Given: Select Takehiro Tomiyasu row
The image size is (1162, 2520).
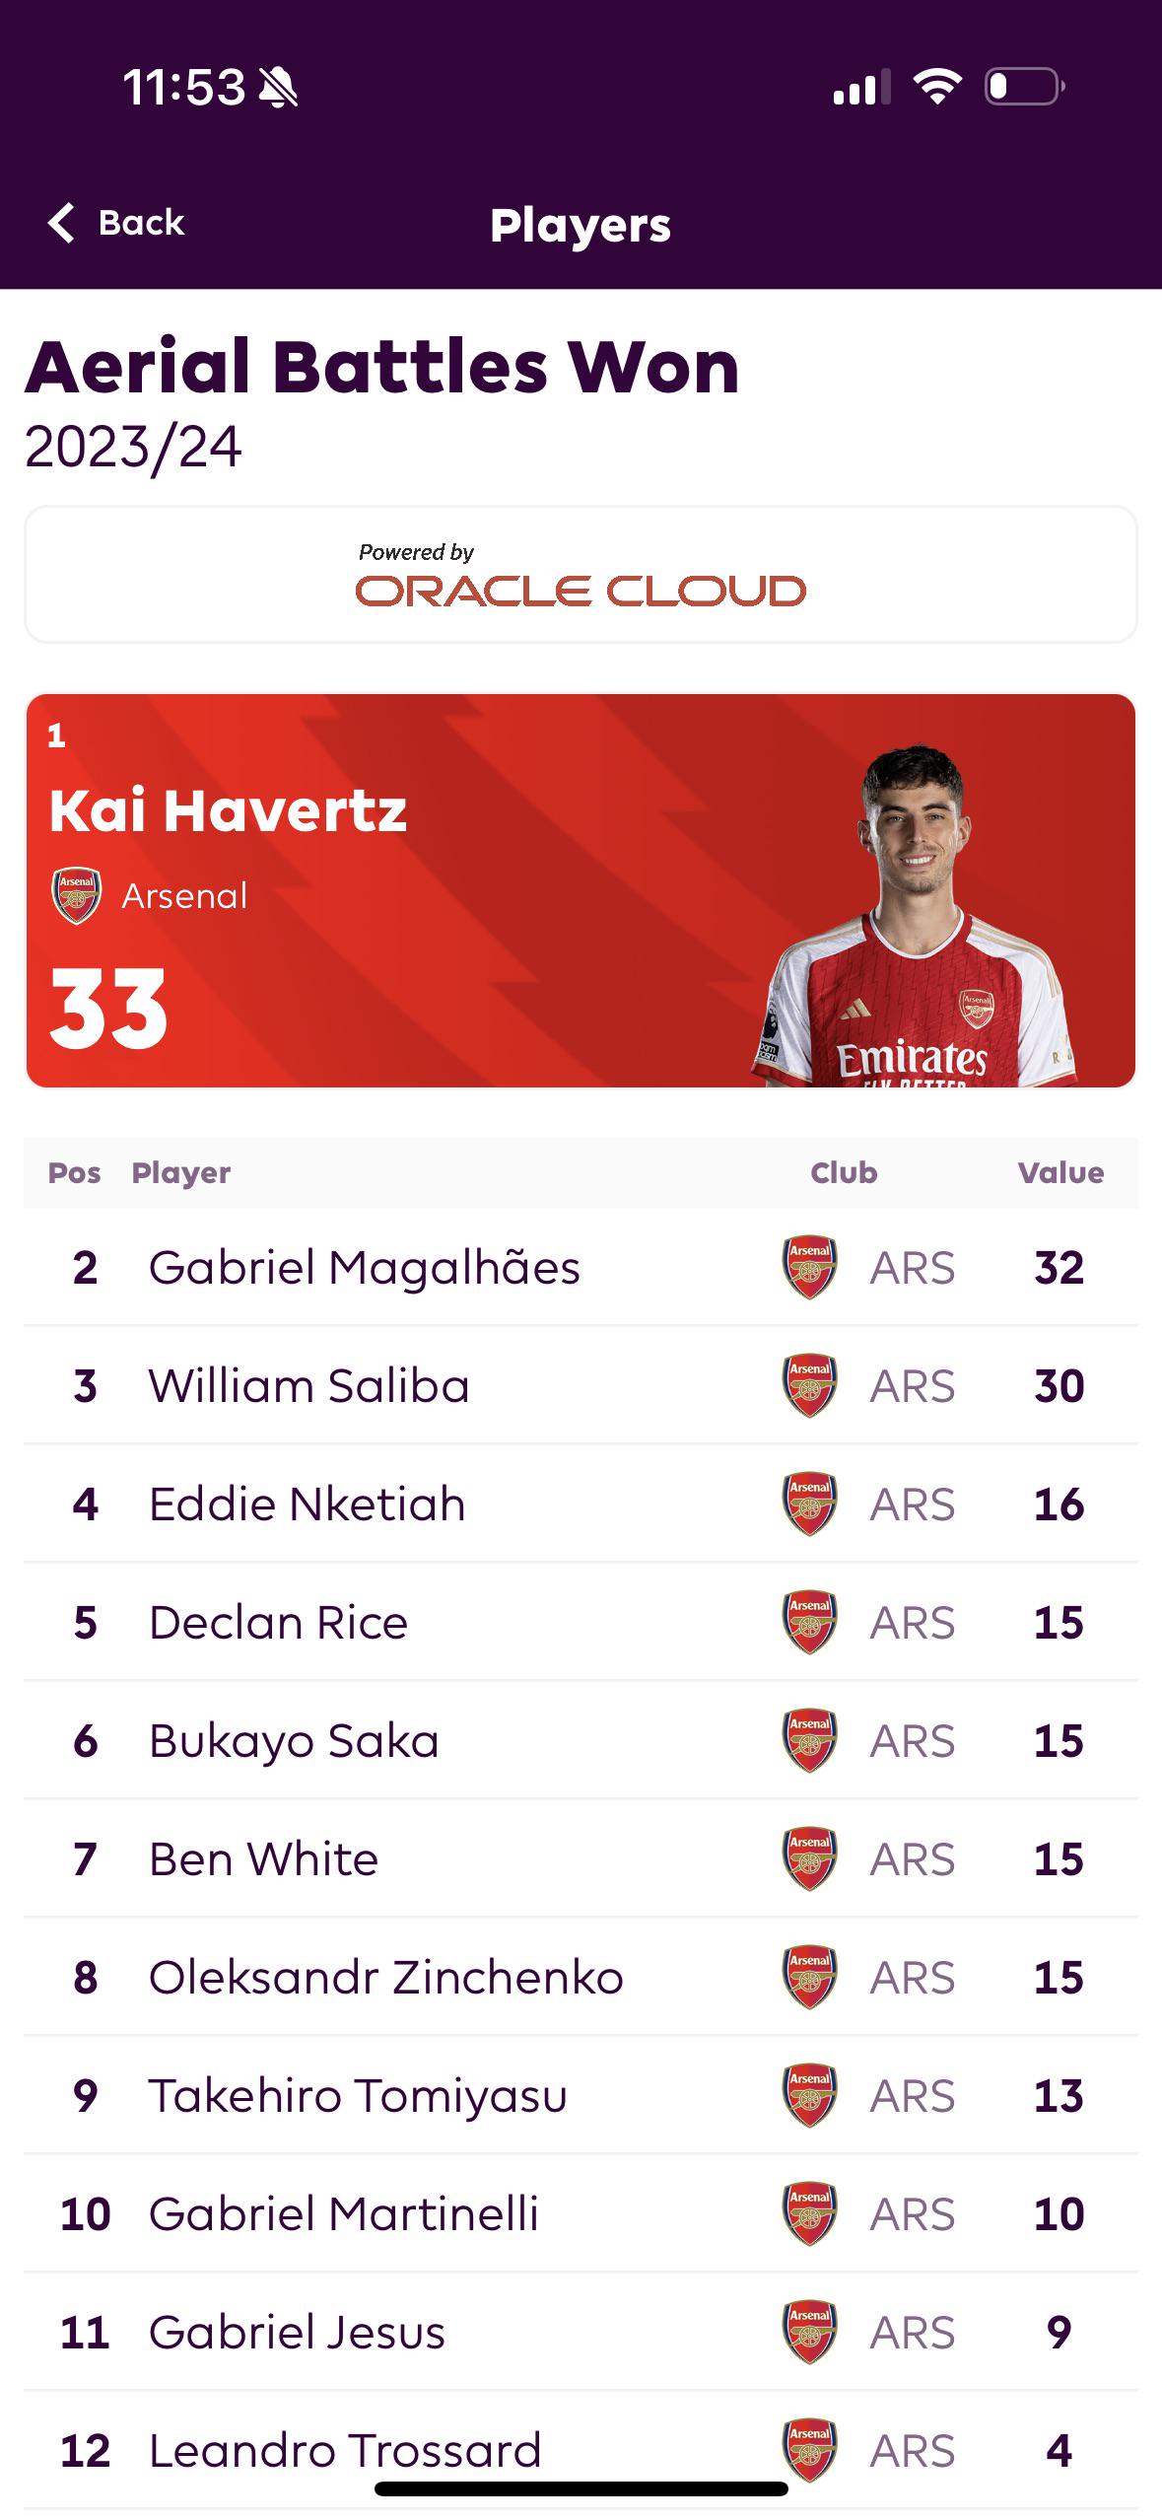Looking at the screenshot, I should click(x=581, y=2095).
